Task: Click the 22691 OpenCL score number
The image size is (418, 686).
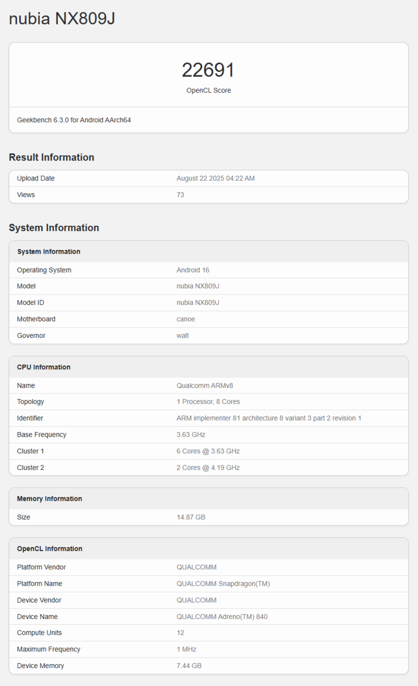Action: coord(208,70)
